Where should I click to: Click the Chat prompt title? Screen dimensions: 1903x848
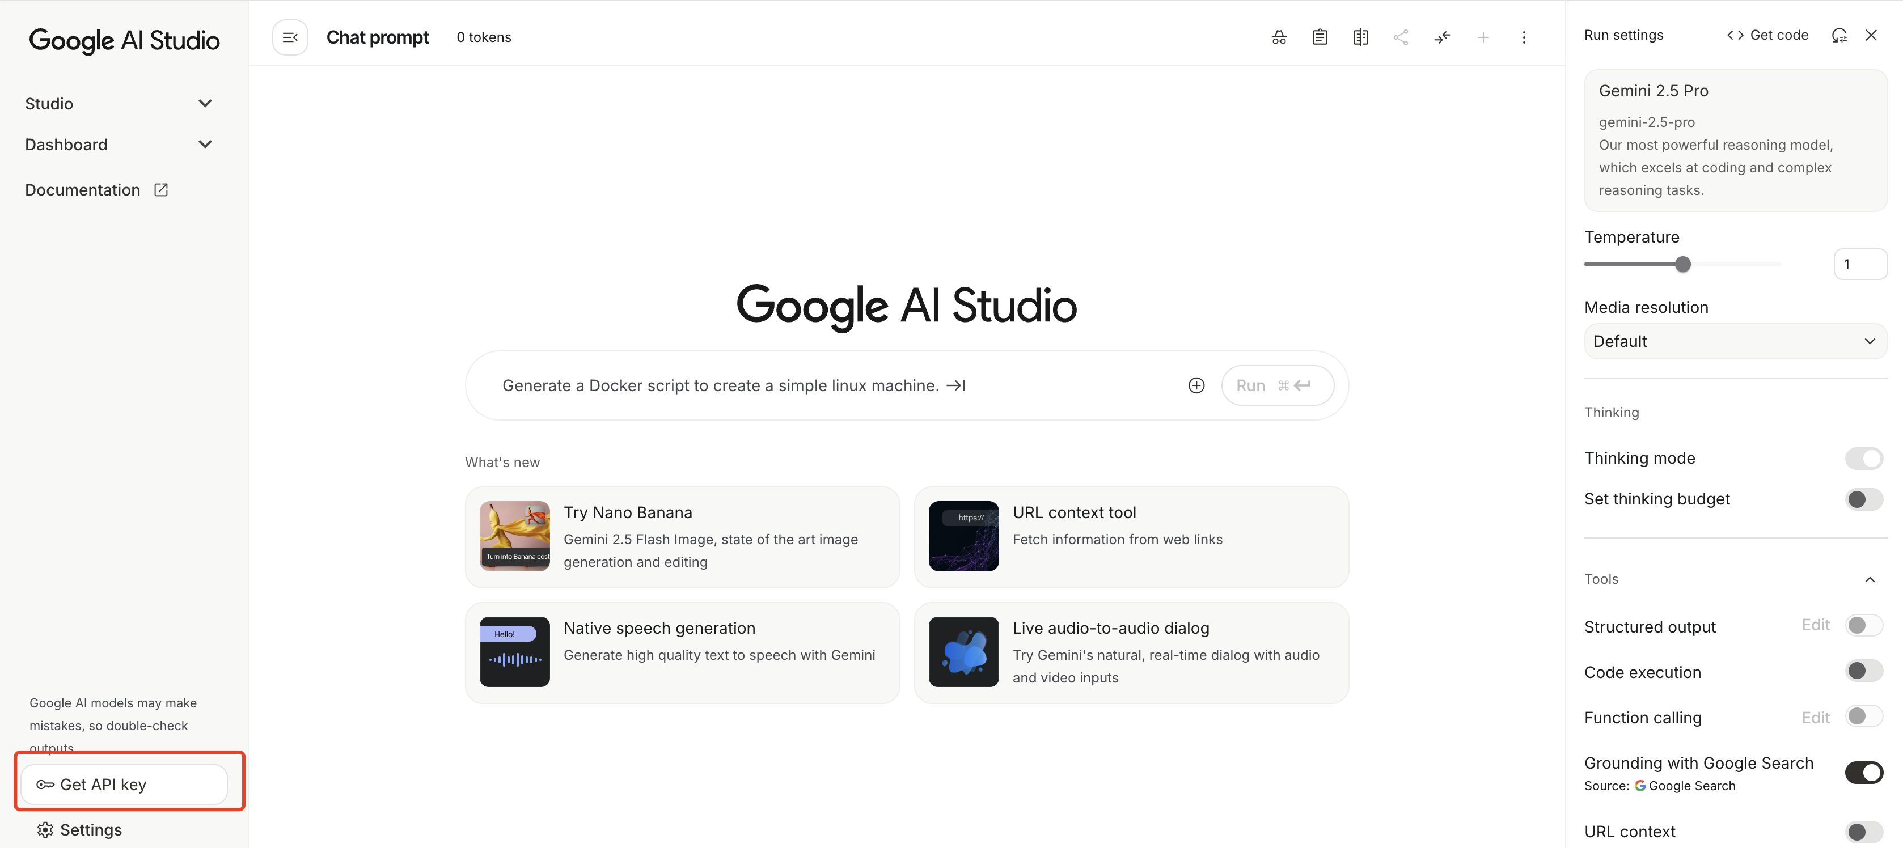[378, 37]
